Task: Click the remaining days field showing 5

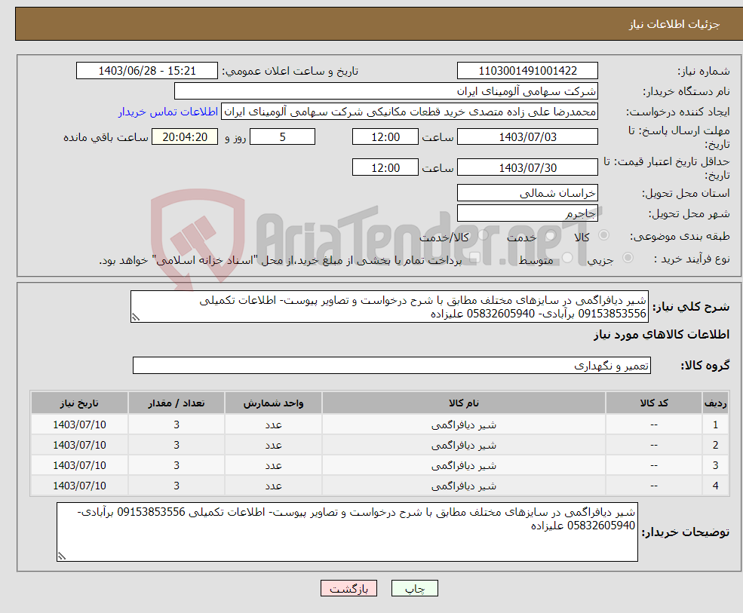Action: [282, 137]
